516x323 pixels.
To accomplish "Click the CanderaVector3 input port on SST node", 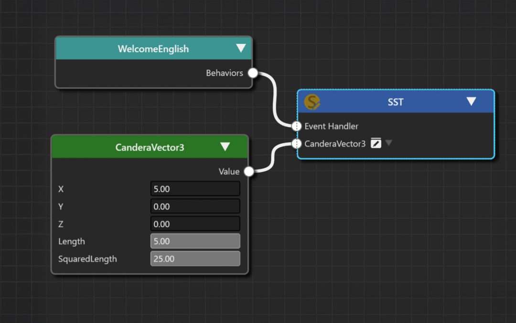I will pyautogui.click(x=296, y=143).
